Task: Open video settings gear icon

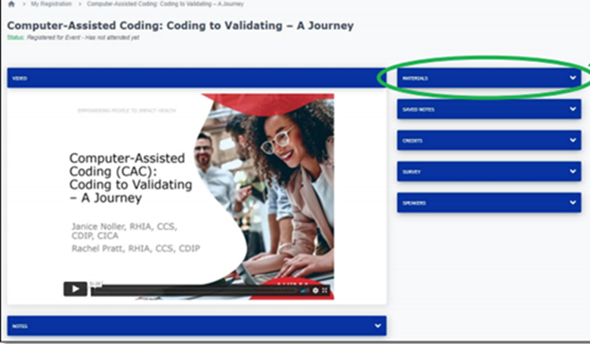Action: coord(315,290)
